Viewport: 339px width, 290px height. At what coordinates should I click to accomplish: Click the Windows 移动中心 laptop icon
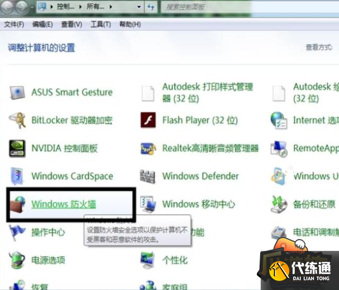(148, 204)
